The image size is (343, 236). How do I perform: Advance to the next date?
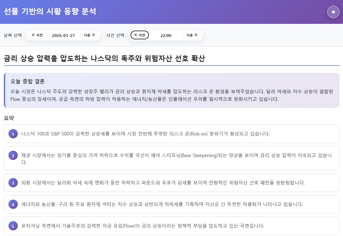pos(89,35)
